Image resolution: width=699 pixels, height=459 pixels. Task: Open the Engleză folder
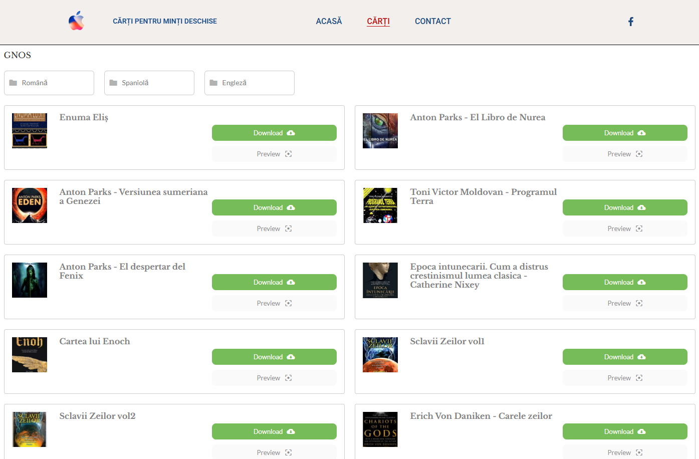[250, 83]
